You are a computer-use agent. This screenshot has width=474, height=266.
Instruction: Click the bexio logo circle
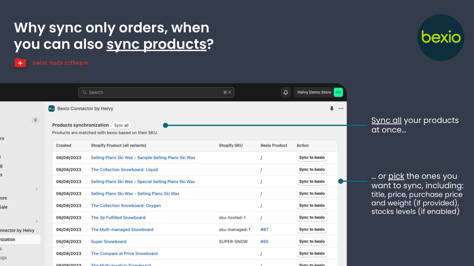click(441, 38)
